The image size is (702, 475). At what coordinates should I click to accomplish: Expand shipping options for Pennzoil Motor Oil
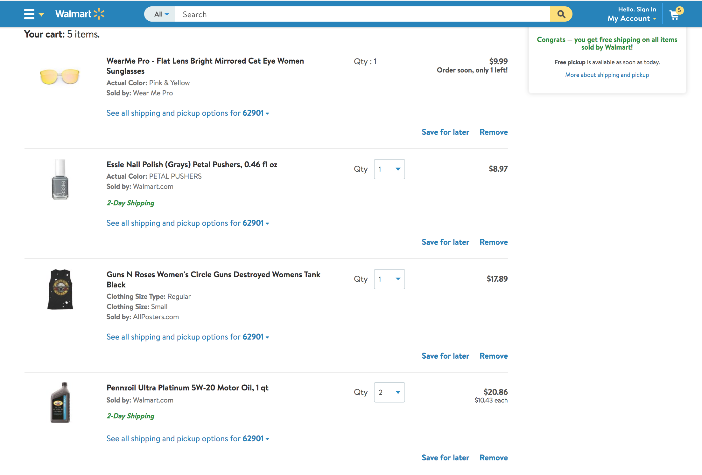pos(188,439)
